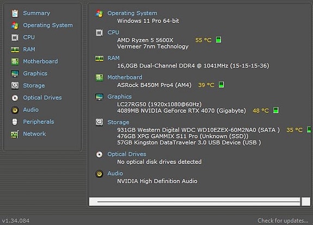Open the Peripherals mouse icon in sidebar
This screenshot has height=225, width=313.
15,121
